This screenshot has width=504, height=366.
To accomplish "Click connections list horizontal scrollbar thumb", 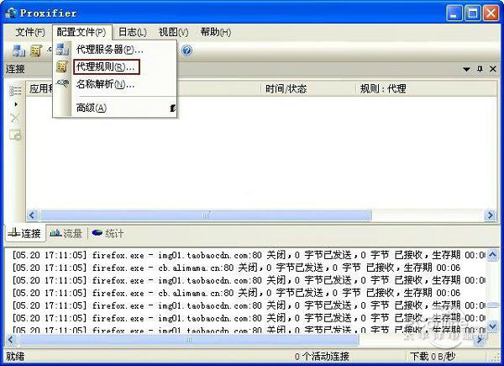I will (206, 215).
